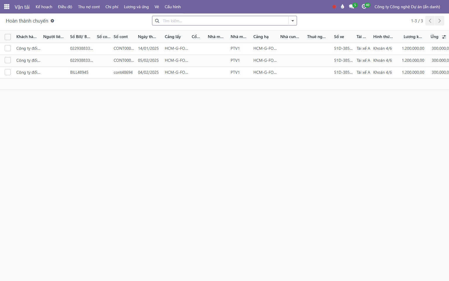Click the 1-3 / 3 pager counter
Image resolution: width=449 pixels, height=281 pixels.
[417, 21]
